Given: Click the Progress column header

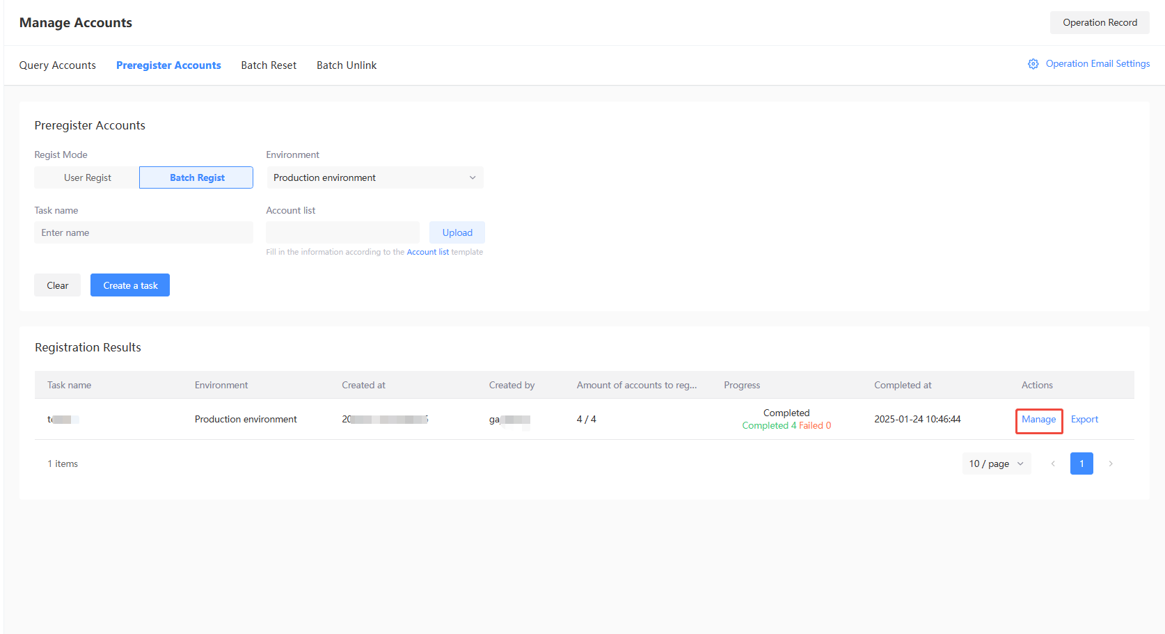Looking at the screenshot, I should (742, 385).
